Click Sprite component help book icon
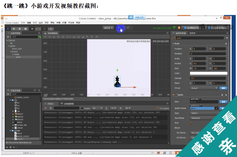The height and width of the screenshot is (157, 237). coord(222,95)
